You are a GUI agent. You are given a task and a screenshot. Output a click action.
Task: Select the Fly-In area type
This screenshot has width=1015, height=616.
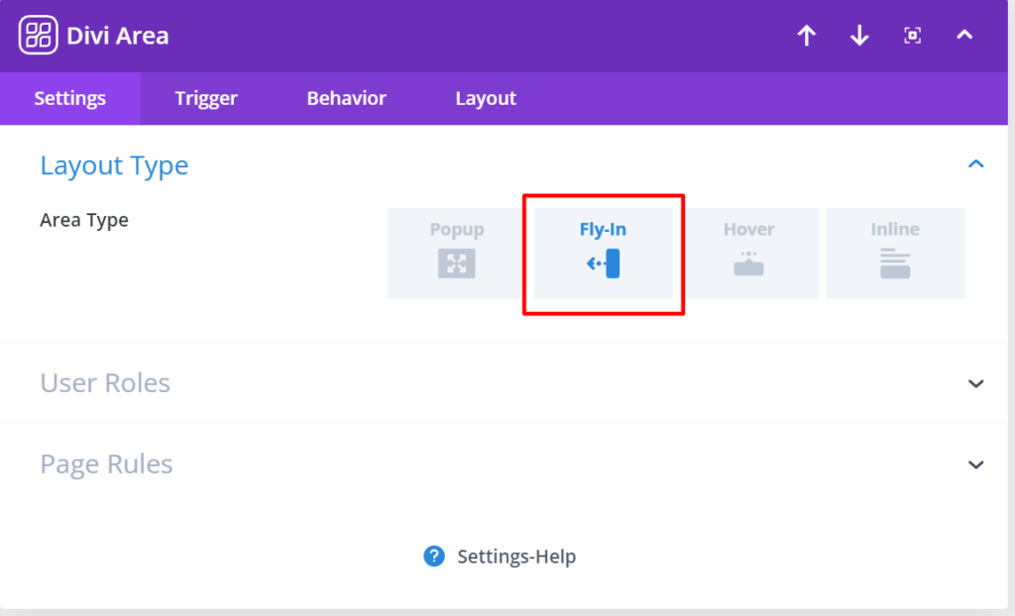click(x=603, y=253)
